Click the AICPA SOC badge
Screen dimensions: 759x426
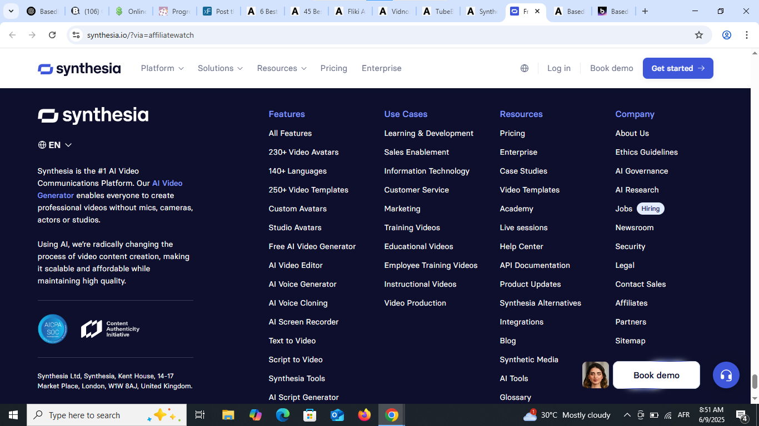pos(53,329)
